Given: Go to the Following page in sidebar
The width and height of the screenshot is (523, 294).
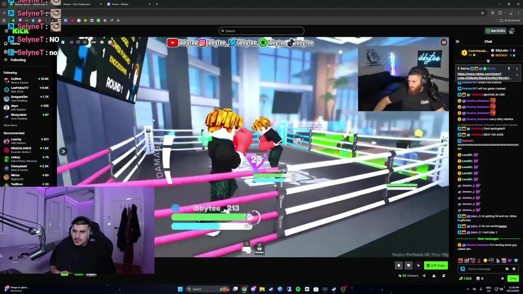Looking at the screenshot, I should point(18,60).
